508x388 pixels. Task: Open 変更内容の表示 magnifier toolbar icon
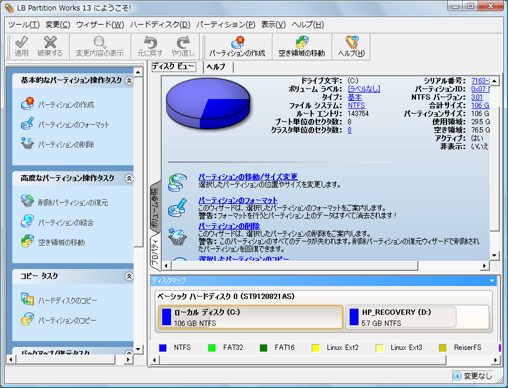[100, 42]
